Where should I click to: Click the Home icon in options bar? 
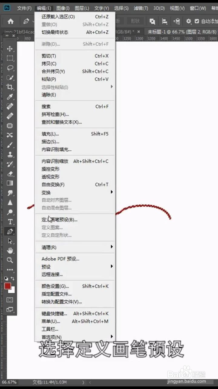click(x=11, y=21)
